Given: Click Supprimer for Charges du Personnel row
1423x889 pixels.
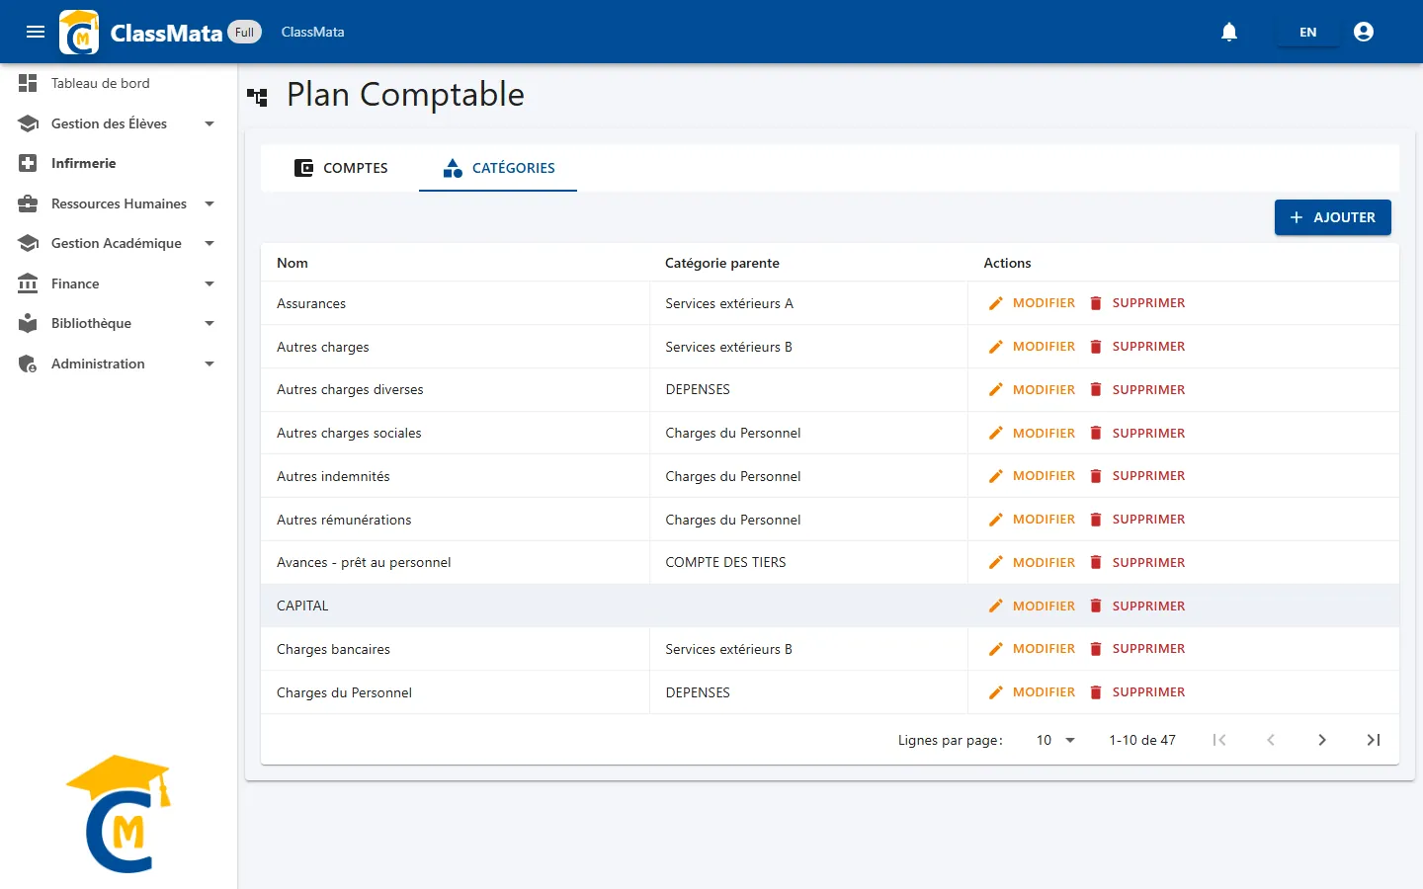Looking at the screenshot, I should (x=1136, y=692).
